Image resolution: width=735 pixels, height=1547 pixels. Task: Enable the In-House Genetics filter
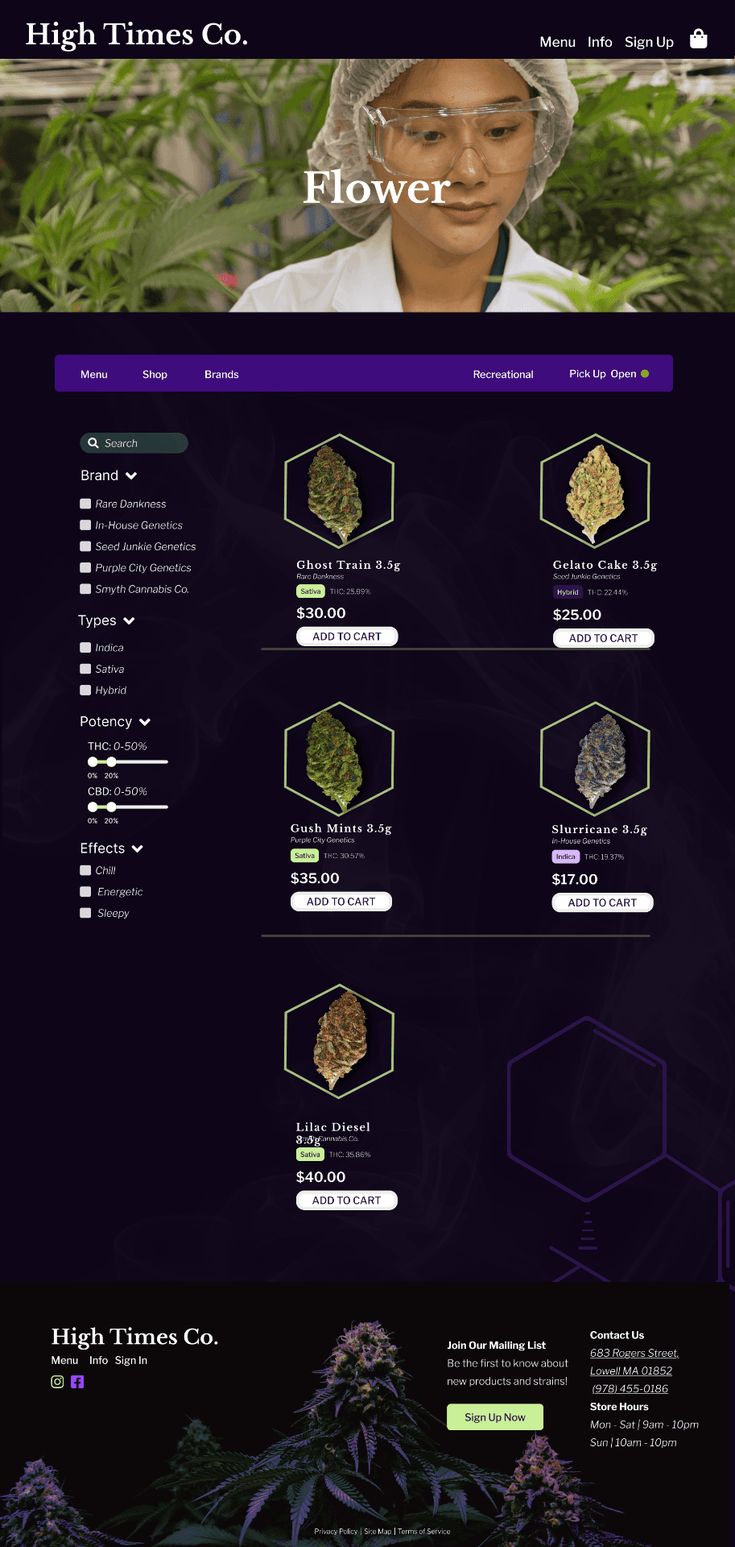[x=85, y=525]
